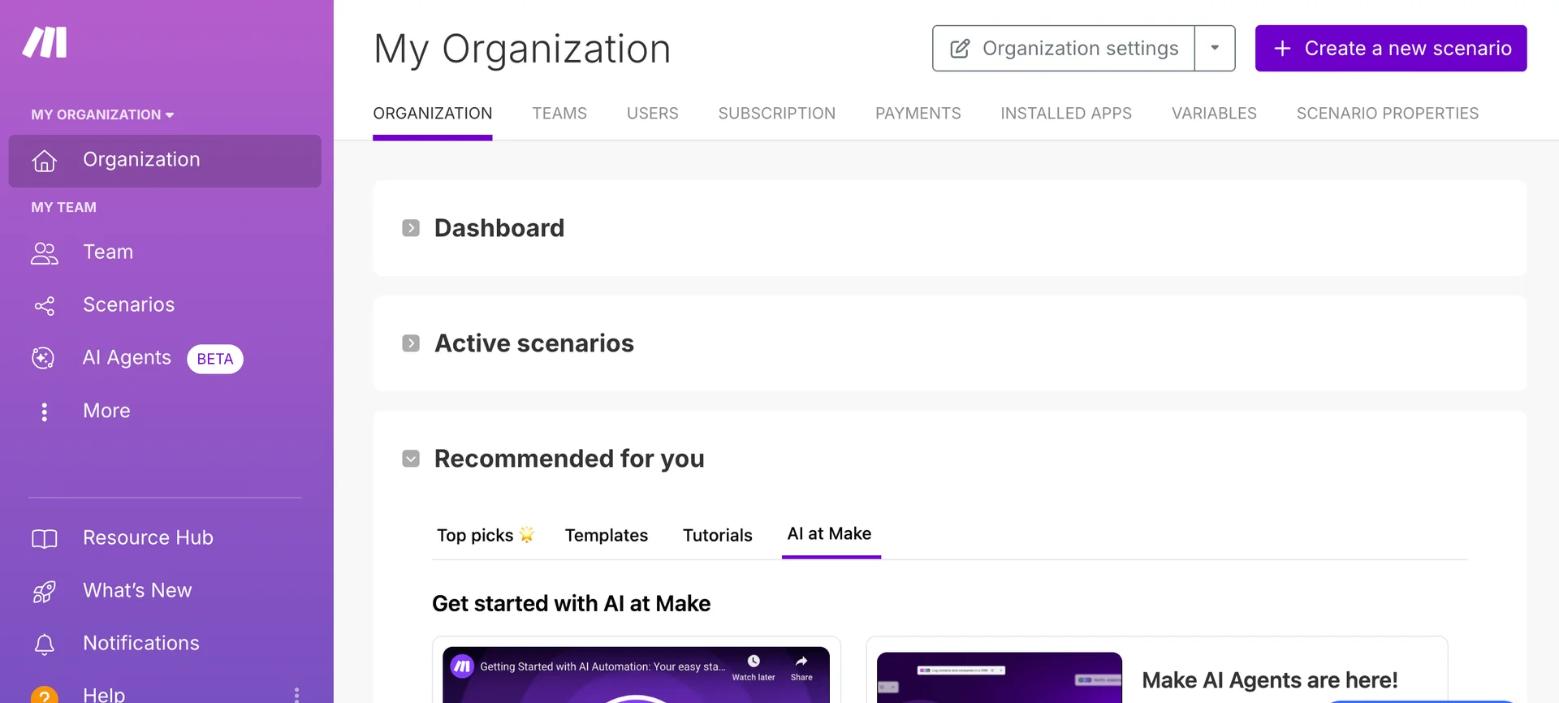Expand the Active scenarios section

(x=411, y=343)
